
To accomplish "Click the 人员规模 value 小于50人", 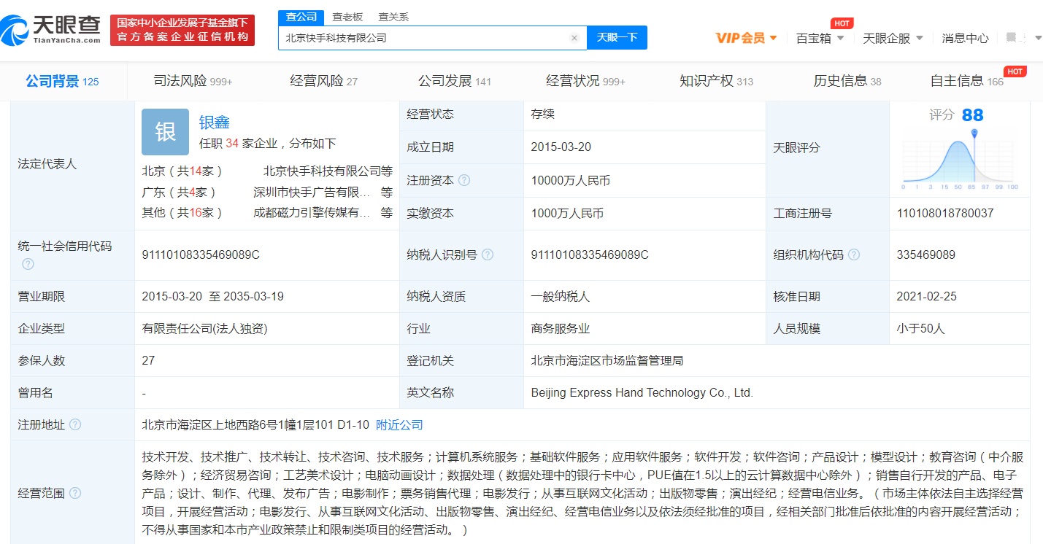I will coord(920,328).
